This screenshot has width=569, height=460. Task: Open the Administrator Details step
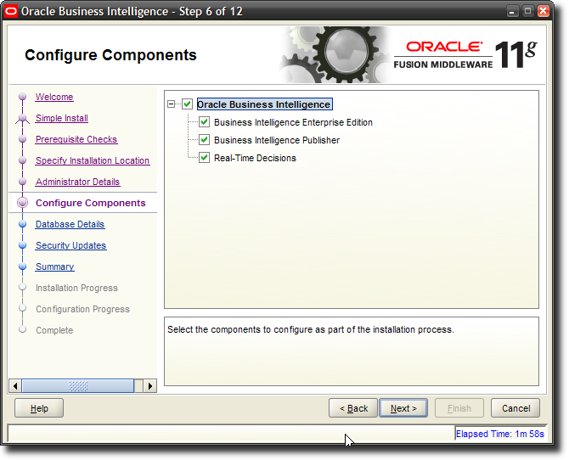point(77,182)
